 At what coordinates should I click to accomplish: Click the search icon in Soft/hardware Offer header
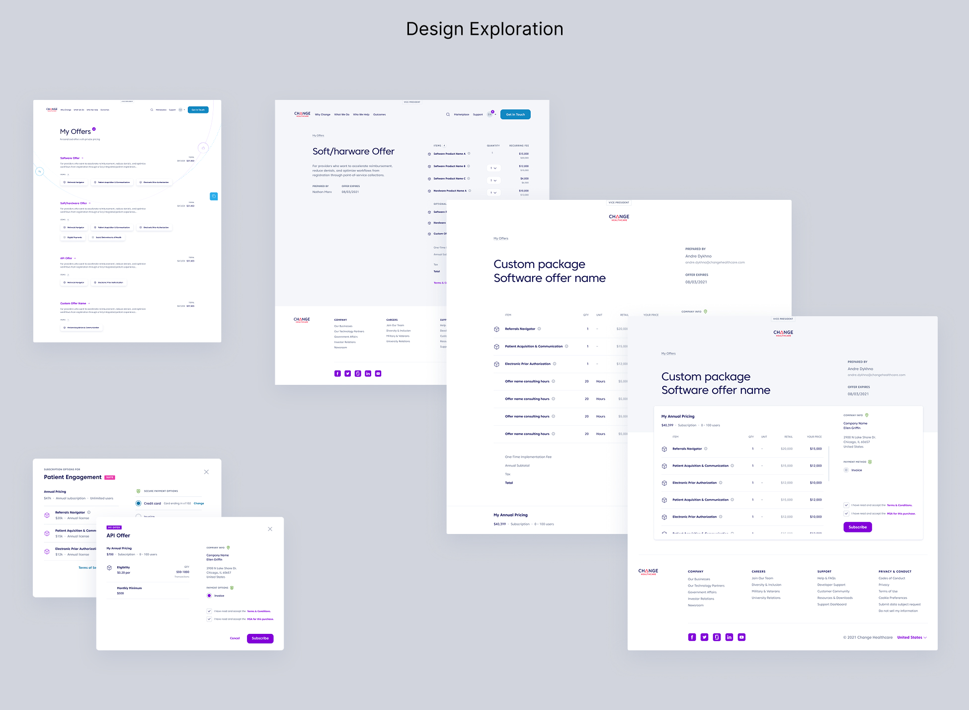click(448, 114)
